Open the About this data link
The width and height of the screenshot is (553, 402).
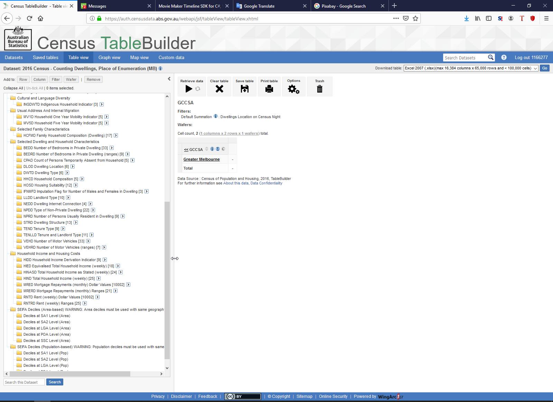[236, 183]
